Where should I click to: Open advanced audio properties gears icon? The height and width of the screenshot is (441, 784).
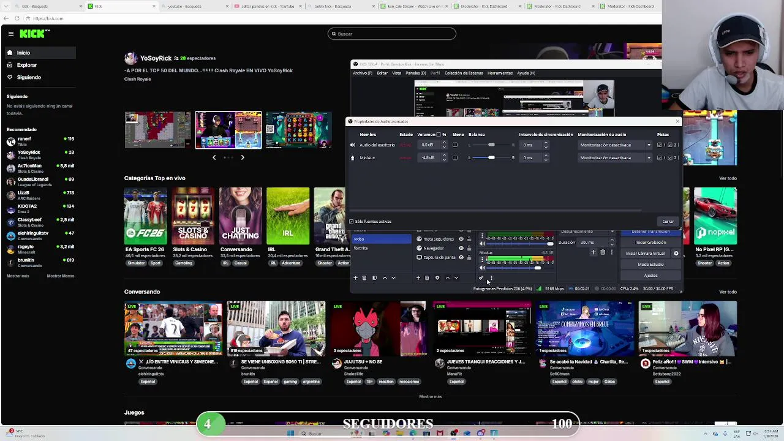[x=481, y=278]
